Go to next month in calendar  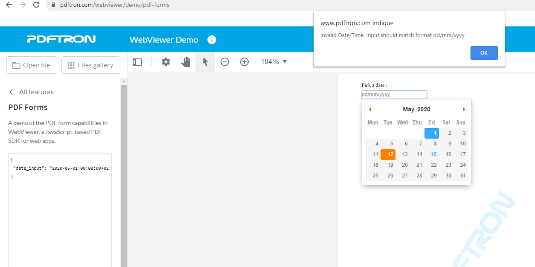tap(464, 109)
